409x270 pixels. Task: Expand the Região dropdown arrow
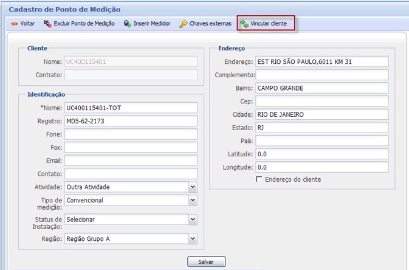coord(193,239)
